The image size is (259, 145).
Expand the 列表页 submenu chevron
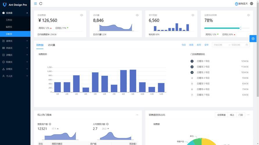(x=27, y=48)
